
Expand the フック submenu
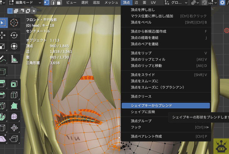click(166, 127)
